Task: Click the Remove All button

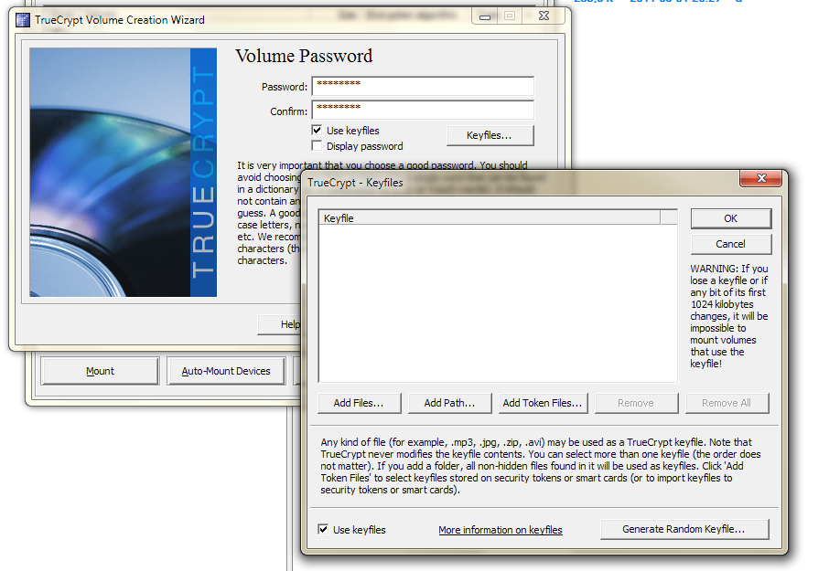Action: [x=727, y=403]
